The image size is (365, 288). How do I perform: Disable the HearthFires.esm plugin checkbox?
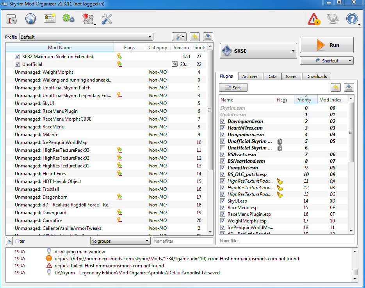(223, 128)
